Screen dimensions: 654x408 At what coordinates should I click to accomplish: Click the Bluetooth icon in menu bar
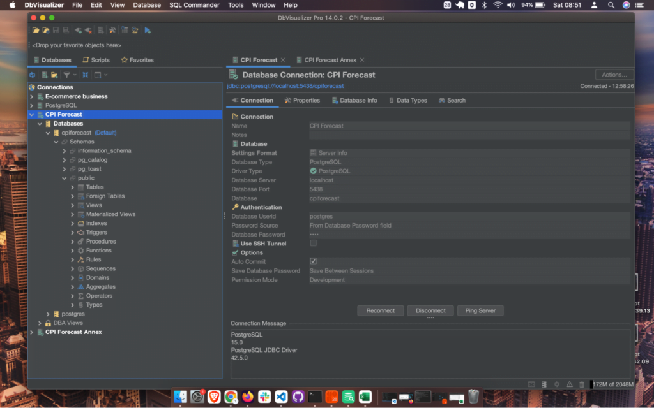tap(484, 5)
